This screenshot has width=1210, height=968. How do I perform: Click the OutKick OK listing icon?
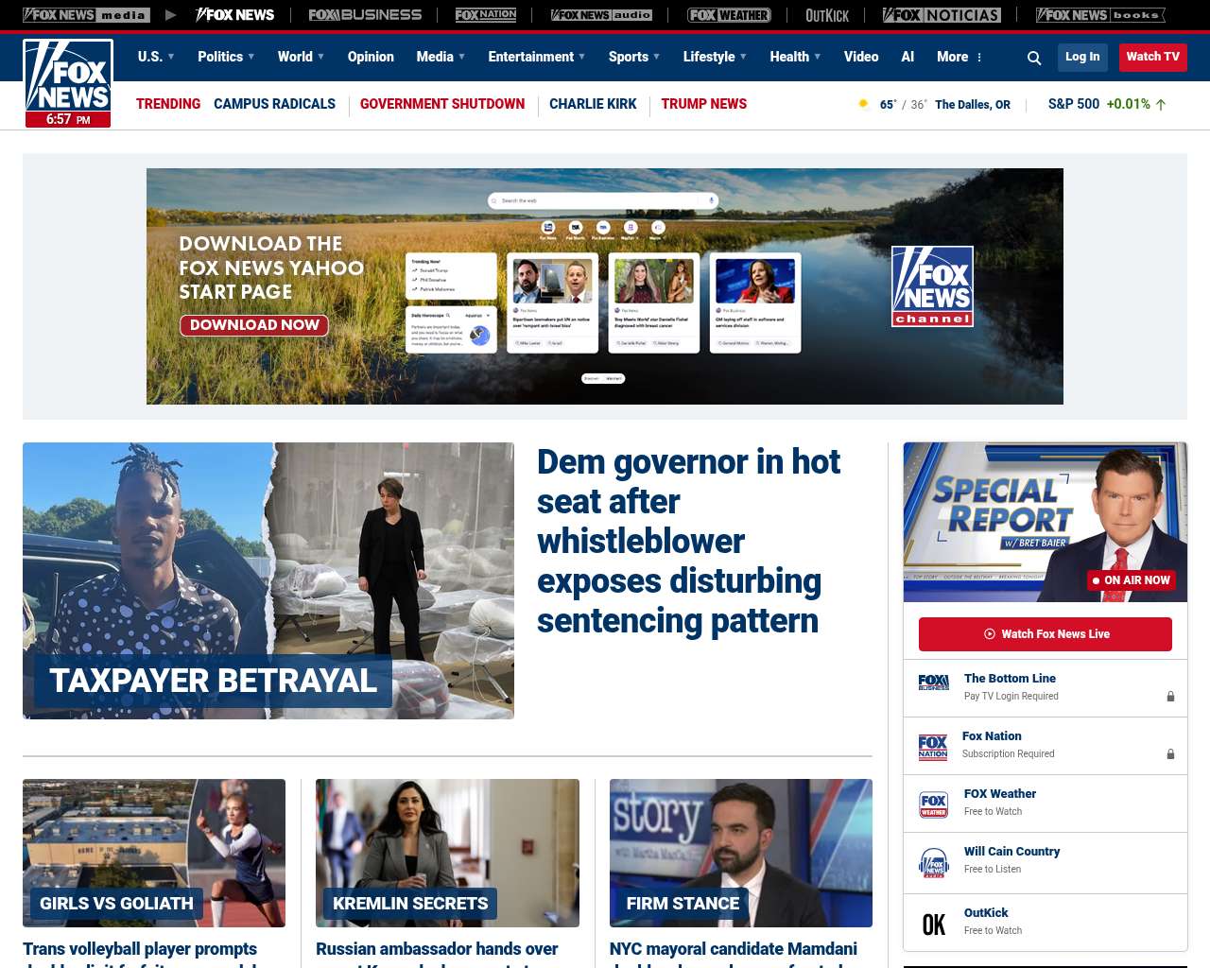tap(933, 924)
